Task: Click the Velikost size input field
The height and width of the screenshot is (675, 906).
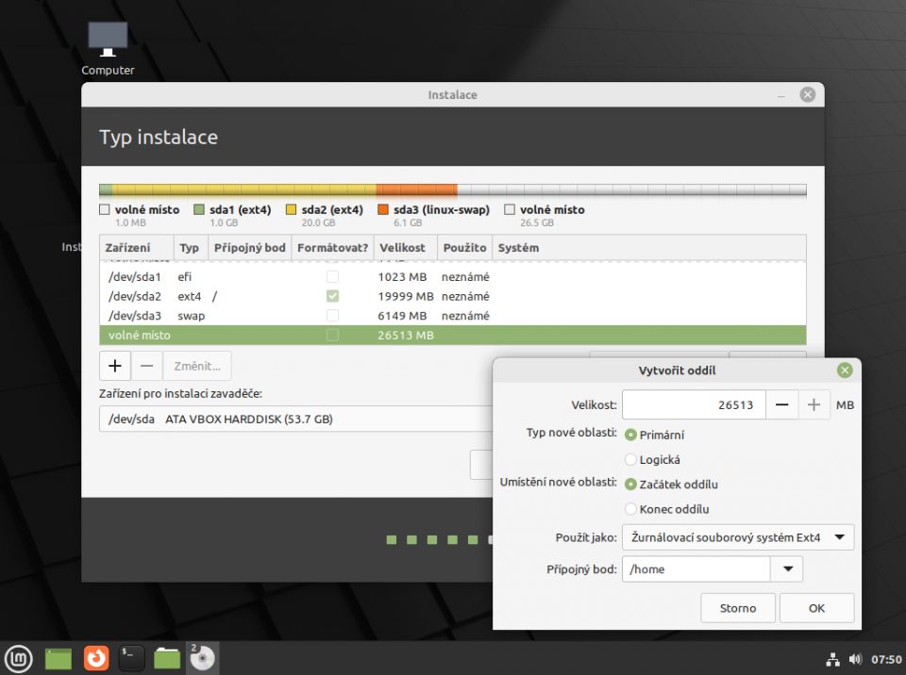Action: (694, 405)
